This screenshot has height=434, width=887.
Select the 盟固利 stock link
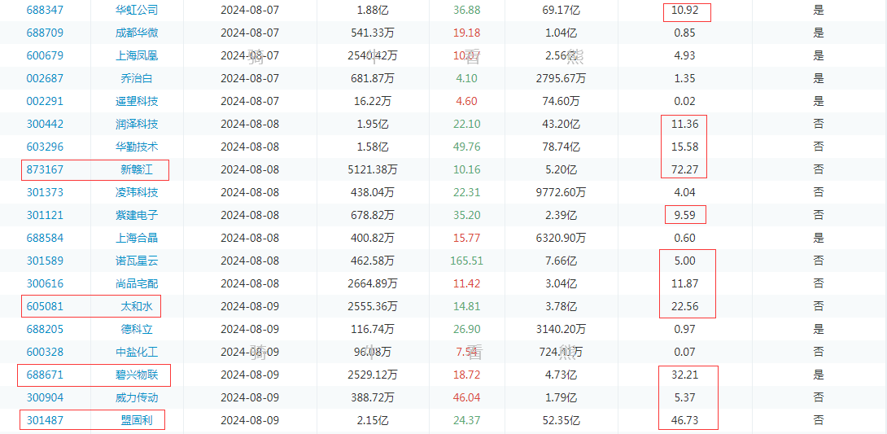pos(137,420)
